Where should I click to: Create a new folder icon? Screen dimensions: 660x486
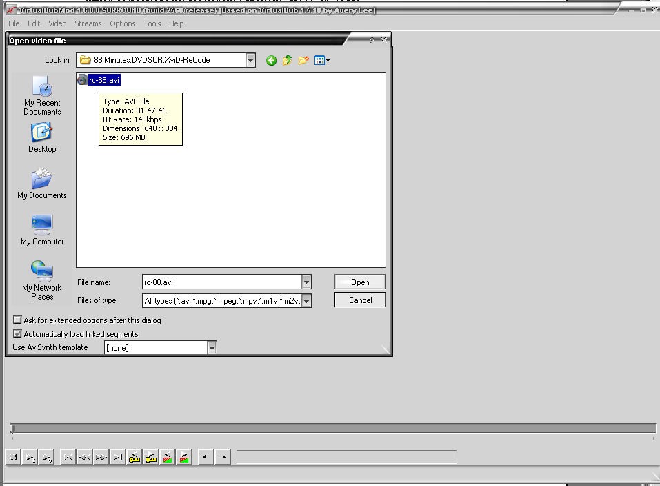tap(303, 60)
